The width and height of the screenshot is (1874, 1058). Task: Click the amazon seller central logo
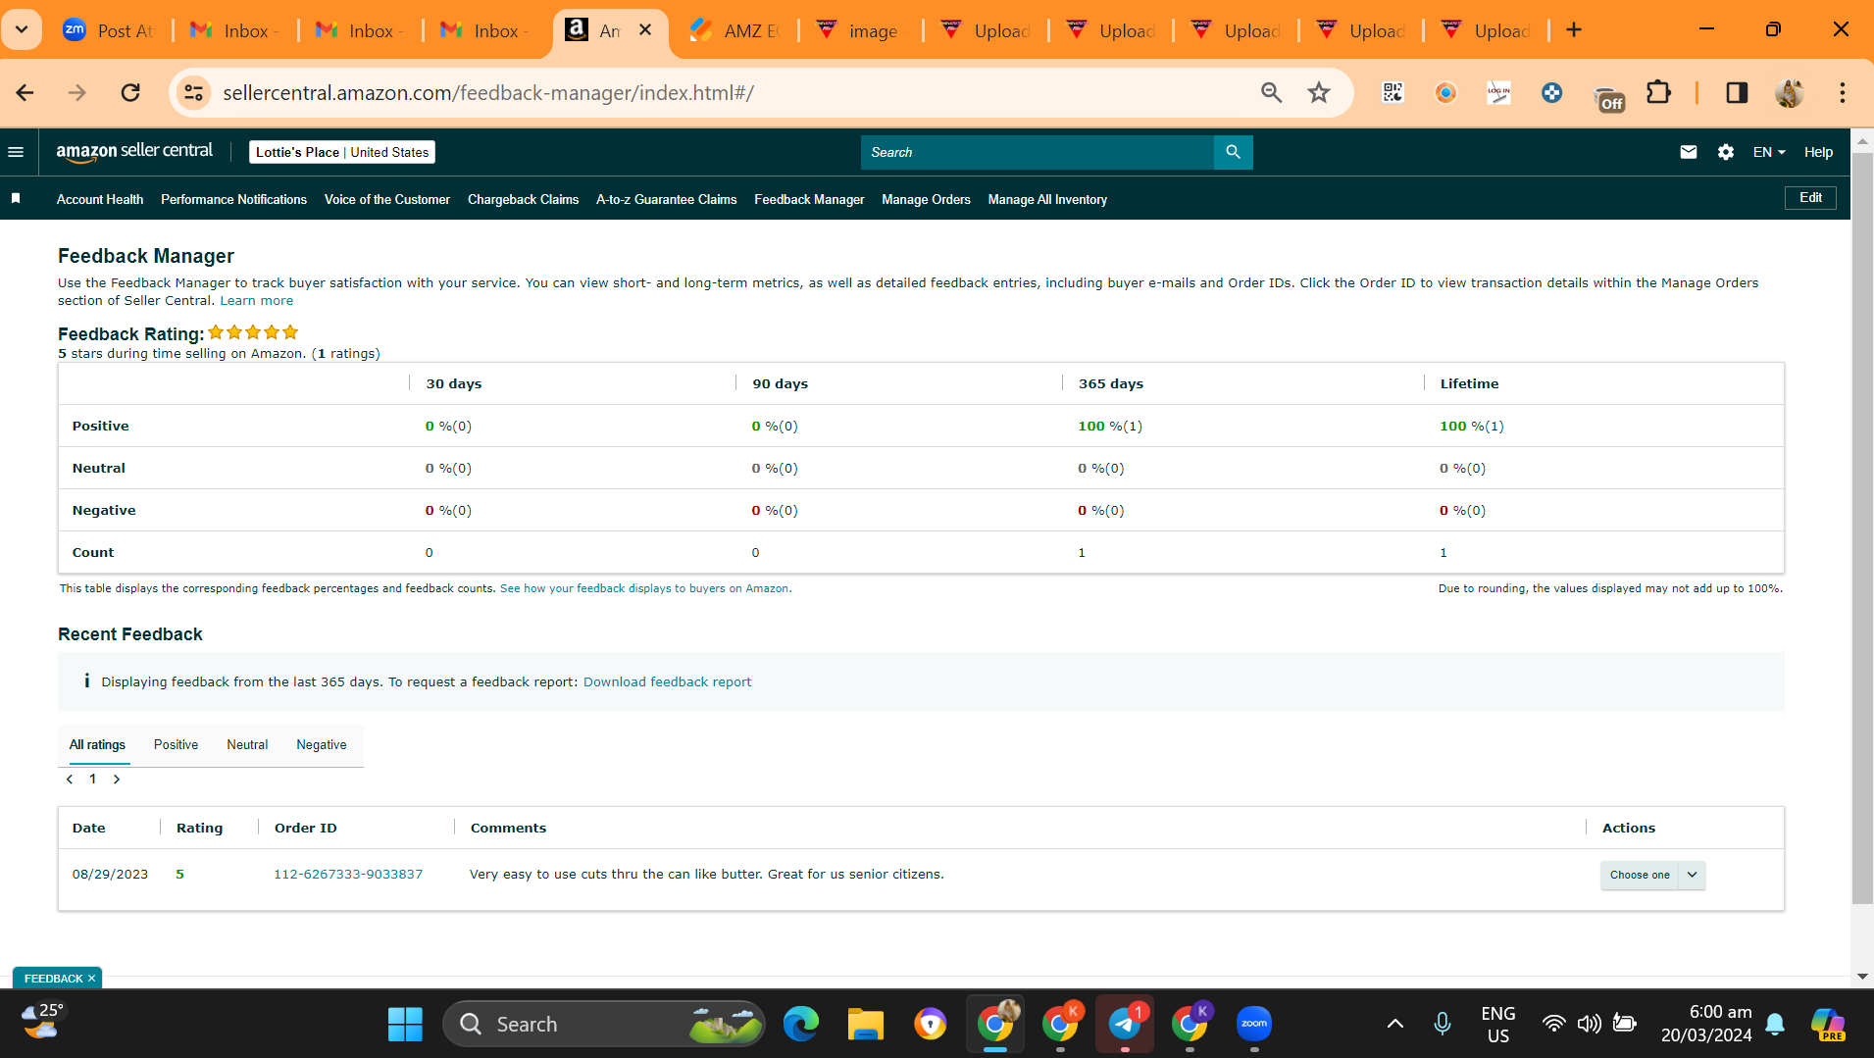pos(134,152)
